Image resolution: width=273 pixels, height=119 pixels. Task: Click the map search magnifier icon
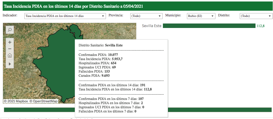coord(10,30)
